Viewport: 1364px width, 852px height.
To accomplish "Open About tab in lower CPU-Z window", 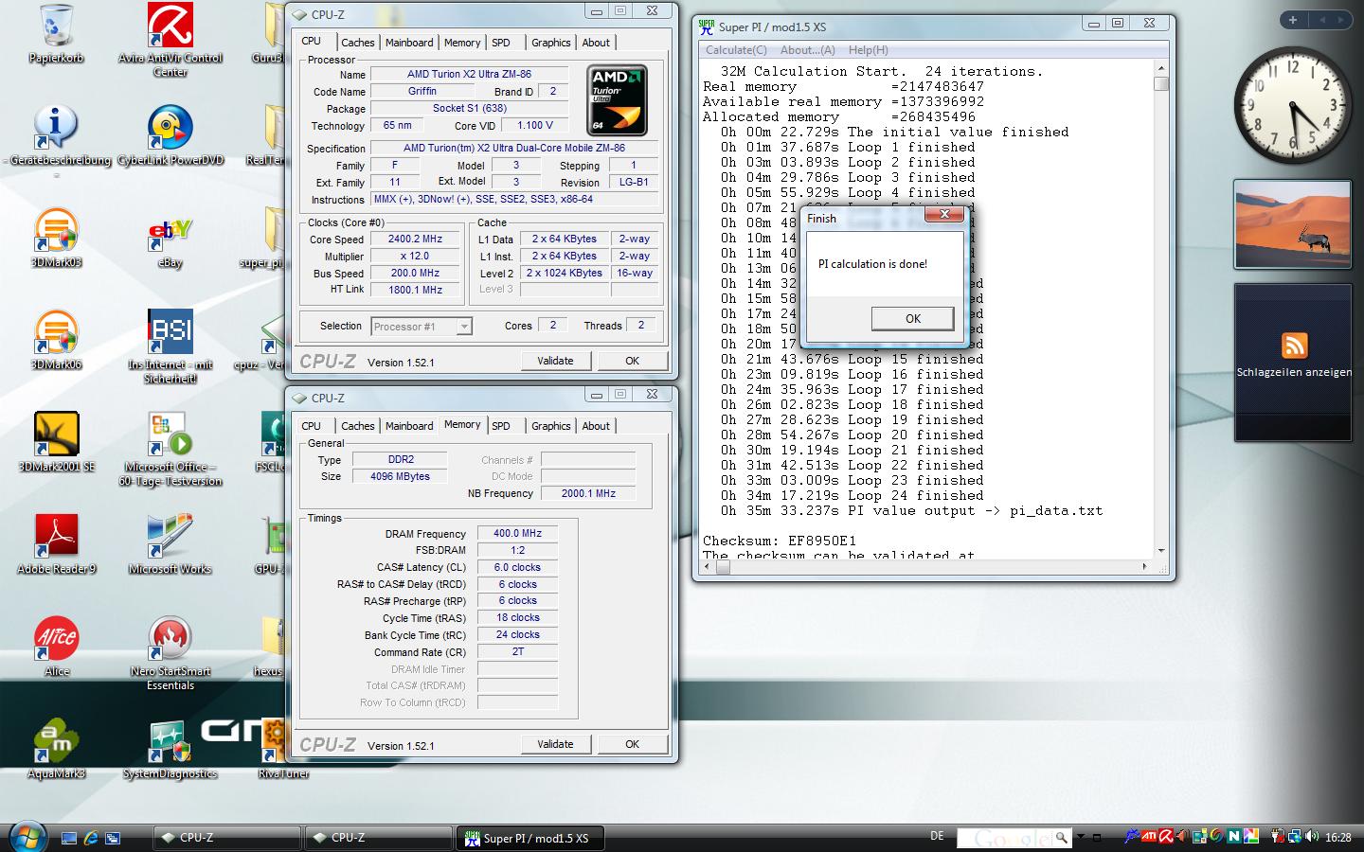I will [596, 426].
